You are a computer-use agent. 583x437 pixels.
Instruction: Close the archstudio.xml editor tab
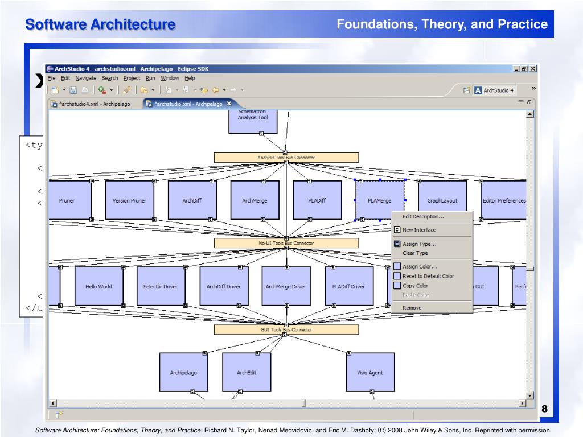click(229, 104)
